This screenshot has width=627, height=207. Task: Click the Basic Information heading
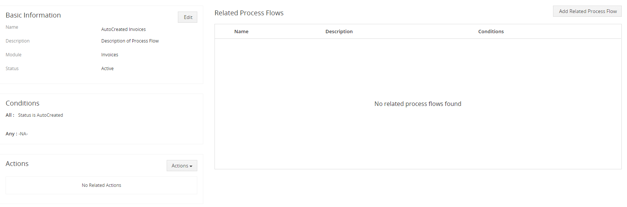[33, 15]
